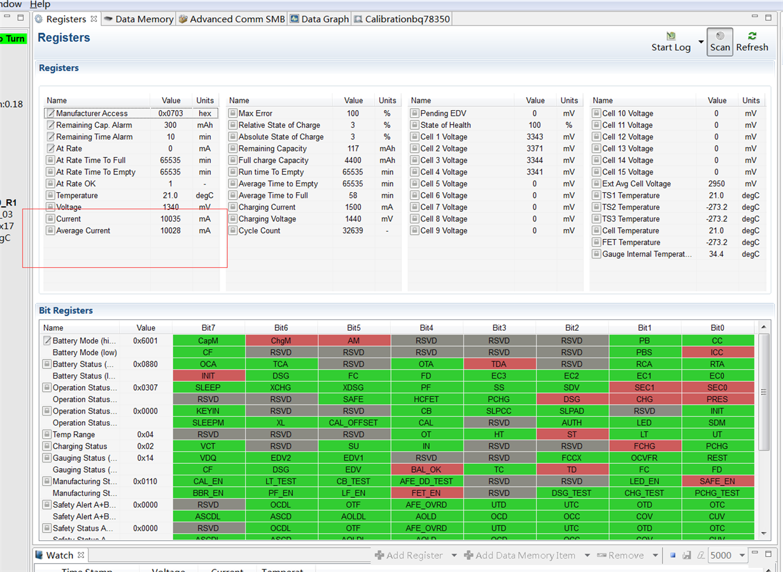
Task: Select the Cell 2 Voltage value 3371
Action: point(535,149)
